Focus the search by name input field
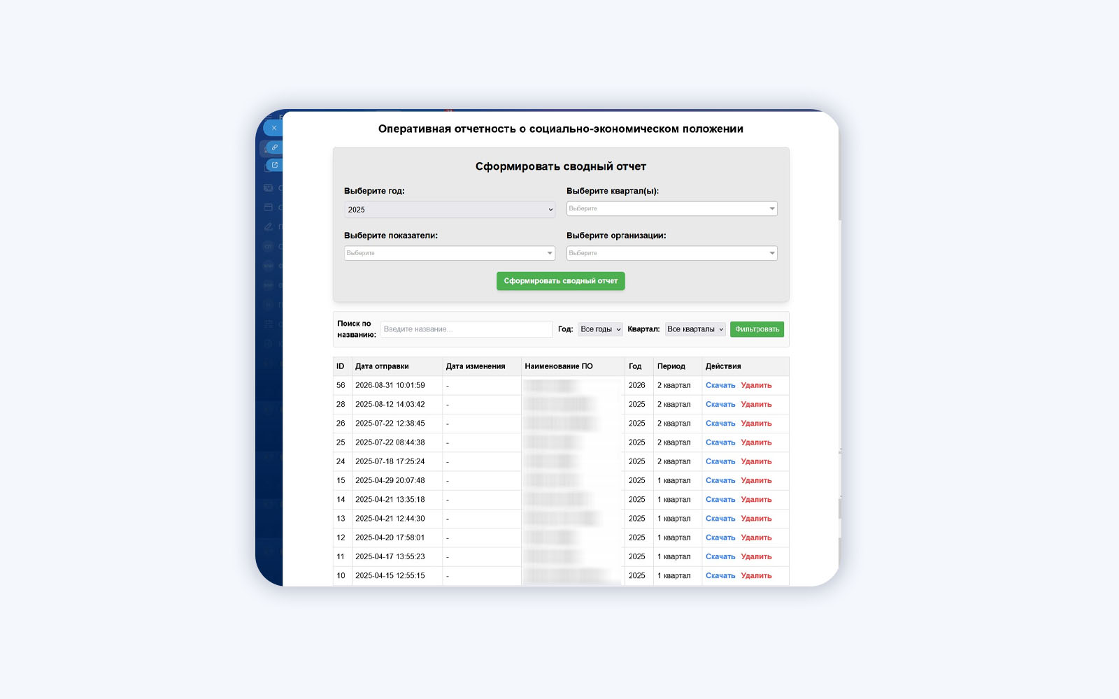Image resolution: width=1119 pixels, height=699 pixels. tap(466, 329)
